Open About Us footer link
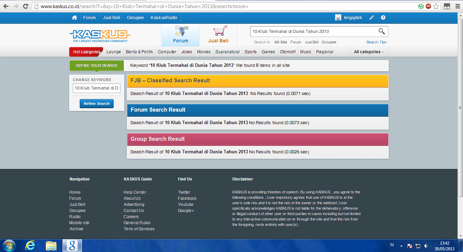This screenshot has height=252, width=463. point(132,198)
